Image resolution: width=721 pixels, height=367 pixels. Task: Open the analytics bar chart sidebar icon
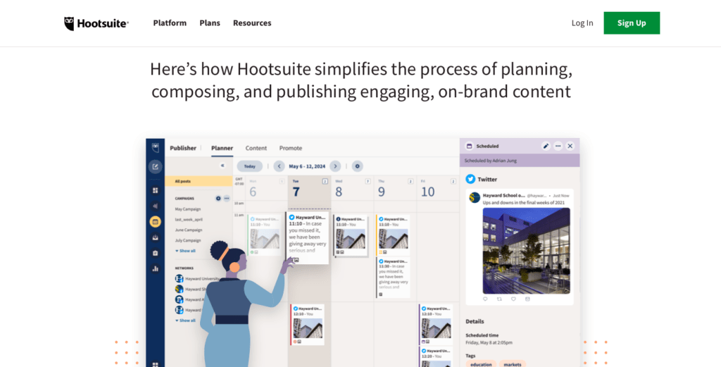click(x=156, y=268)
